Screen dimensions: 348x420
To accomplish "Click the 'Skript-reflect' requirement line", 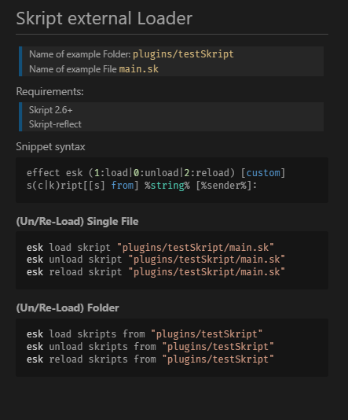I will click(x=55, y=124).
